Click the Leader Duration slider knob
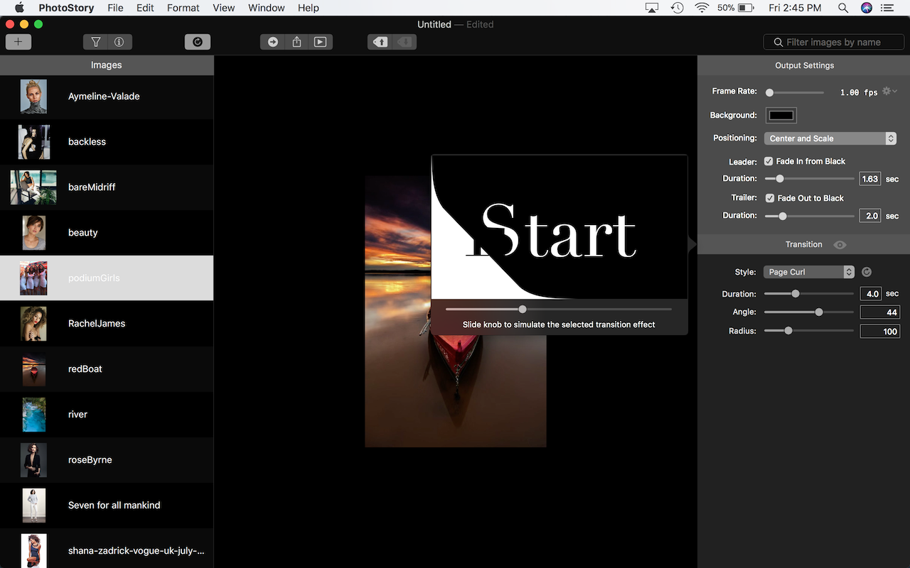 click(x=780, y=179)
